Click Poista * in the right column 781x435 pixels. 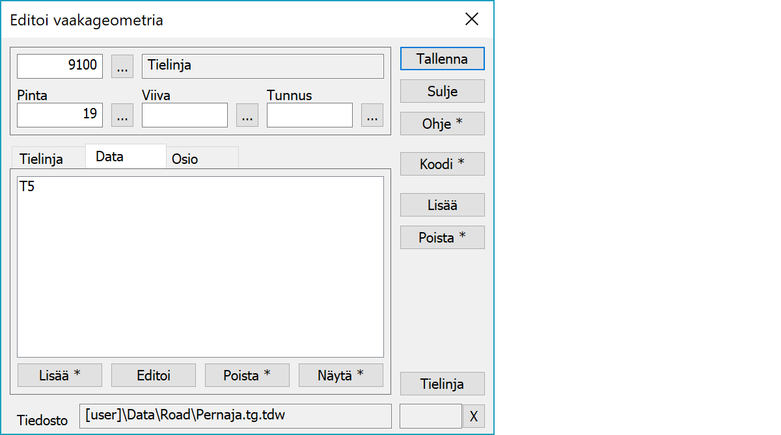coord(442,237)
